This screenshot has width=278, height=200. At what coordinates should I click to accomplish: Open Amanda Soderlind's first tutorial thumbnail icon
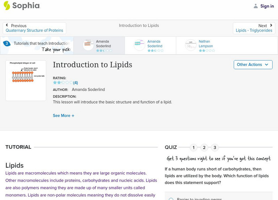89,44
